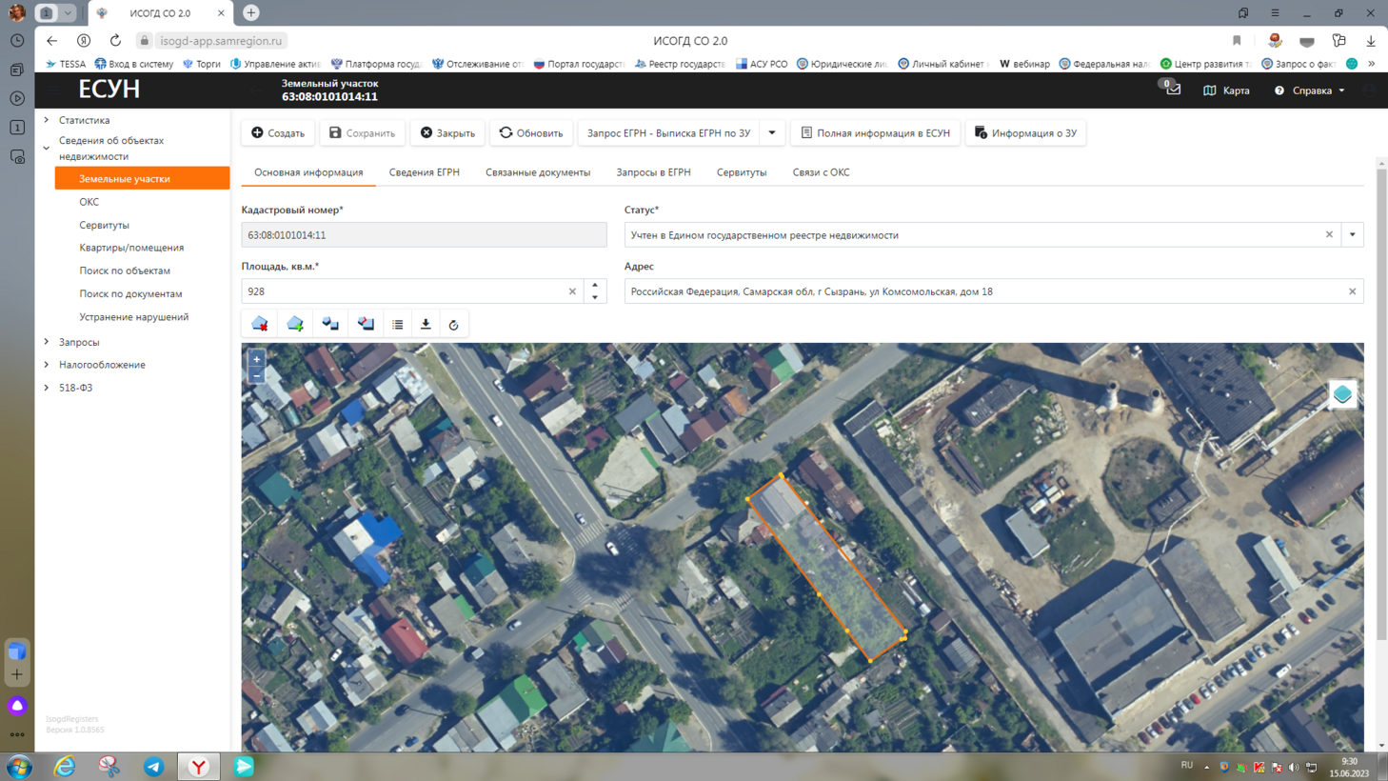Switch to the Сведения ЕГРН tab
This screenshot has width=1388, height=781.
pyautogui.click(x=425, y=172)
